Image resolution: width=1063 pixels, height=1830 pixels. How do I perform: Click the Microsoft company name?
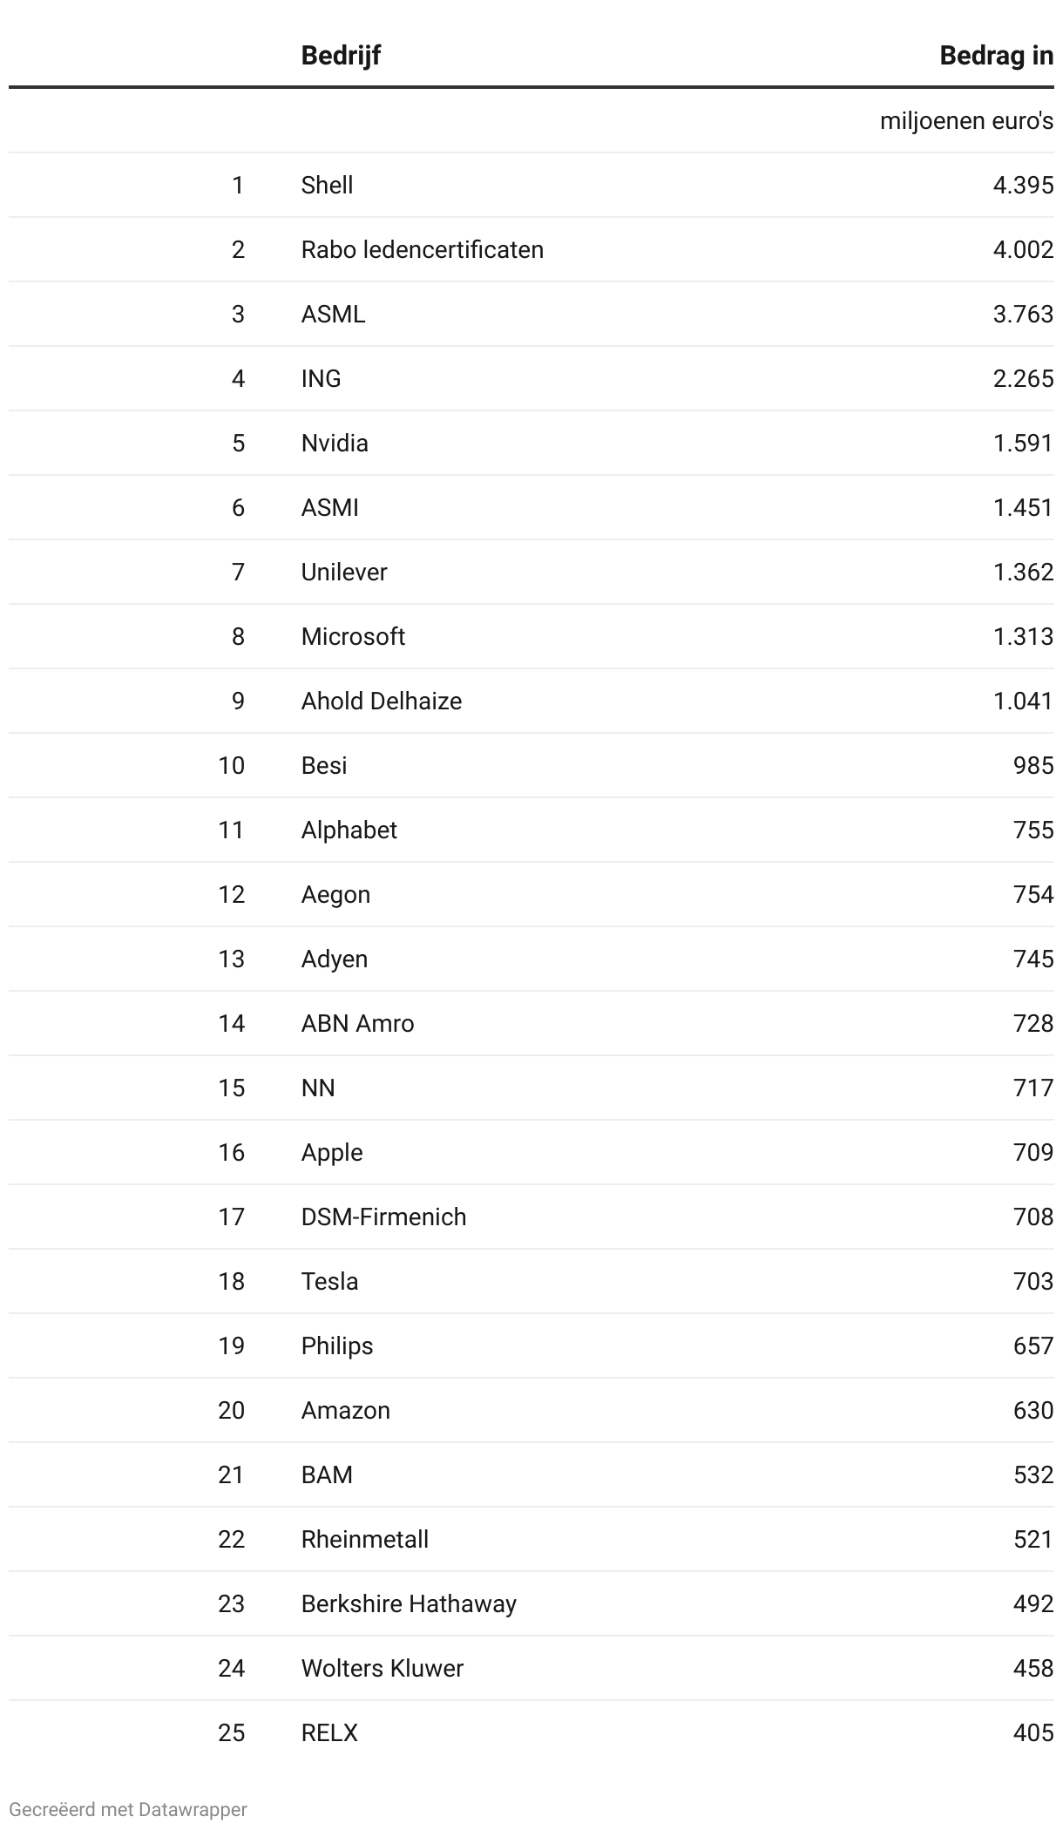click(x=353, y=637)
